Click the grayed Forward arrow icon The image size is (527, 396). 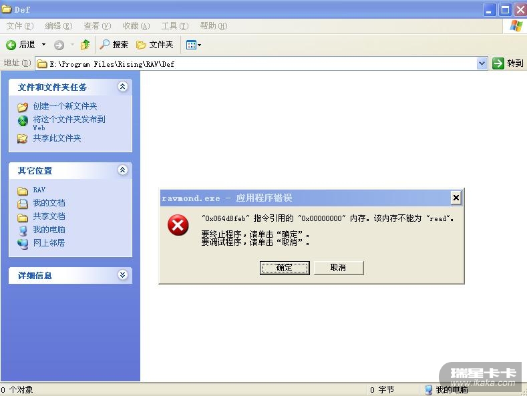click(x=59, y=45)
